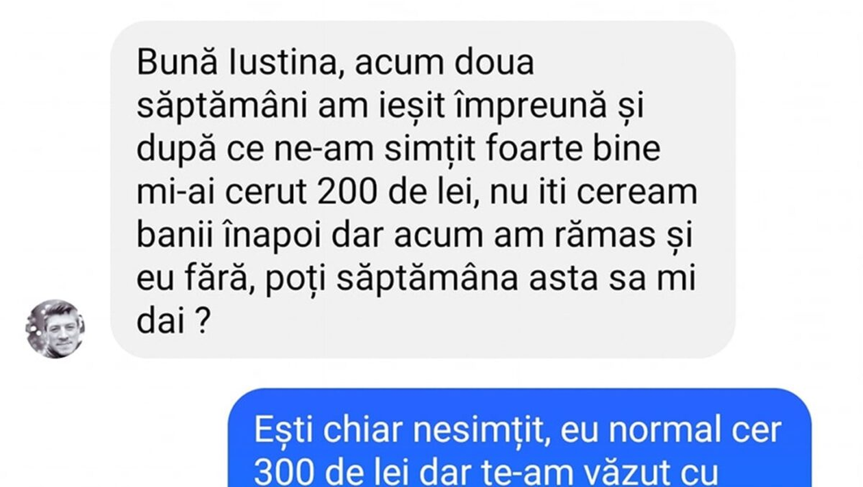Select the blue sent message bubble
The image size is (863, 487).
[519, 438]
